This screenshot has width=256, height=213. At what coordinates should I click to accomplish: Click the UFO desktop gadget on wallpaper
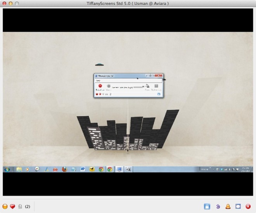pos(99,65)
